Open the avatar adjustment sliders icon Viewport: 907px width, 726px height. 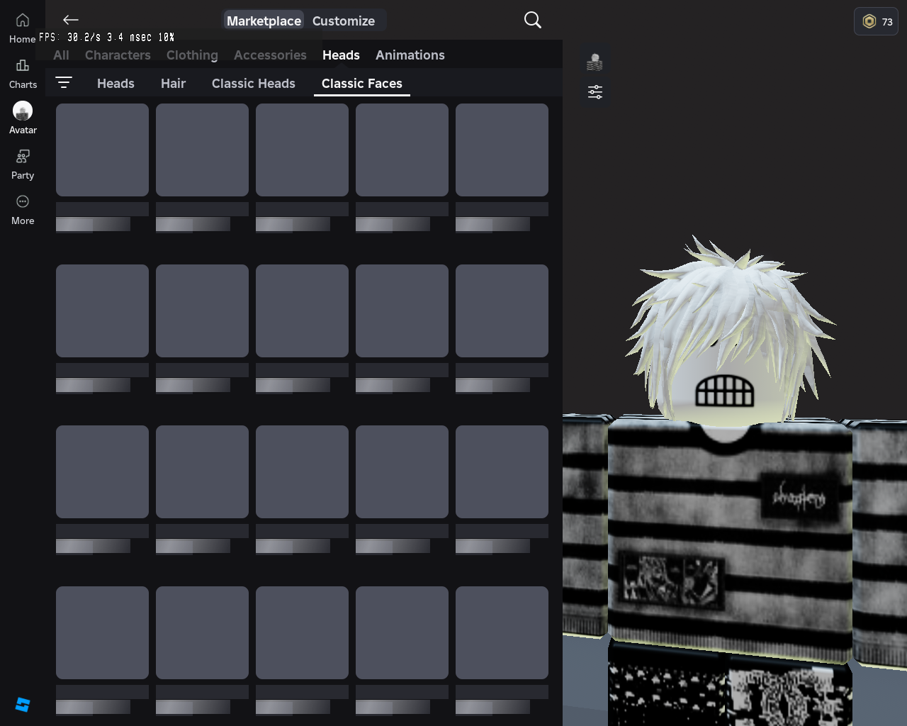tap(595, 92)
